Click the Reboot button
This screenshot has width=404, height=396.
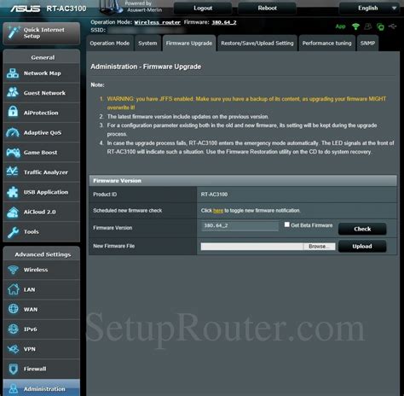coord(267,8)
